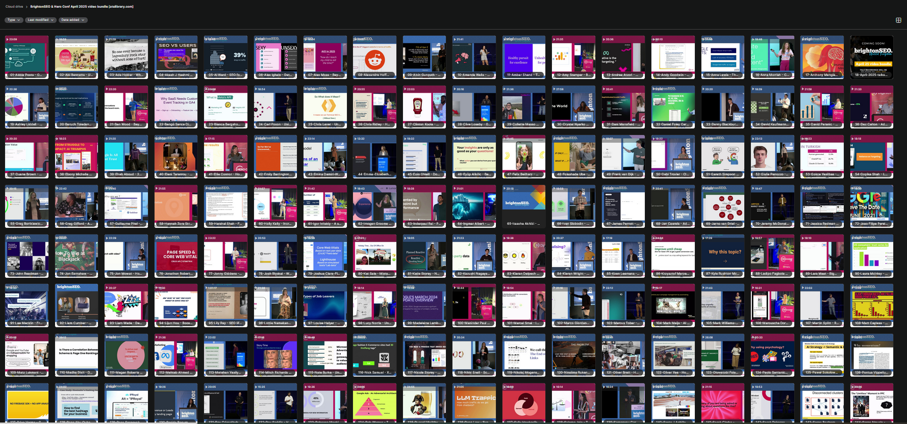
Task: Select the 18-April-2025-talks thumbnail
Action: [872, 57]
